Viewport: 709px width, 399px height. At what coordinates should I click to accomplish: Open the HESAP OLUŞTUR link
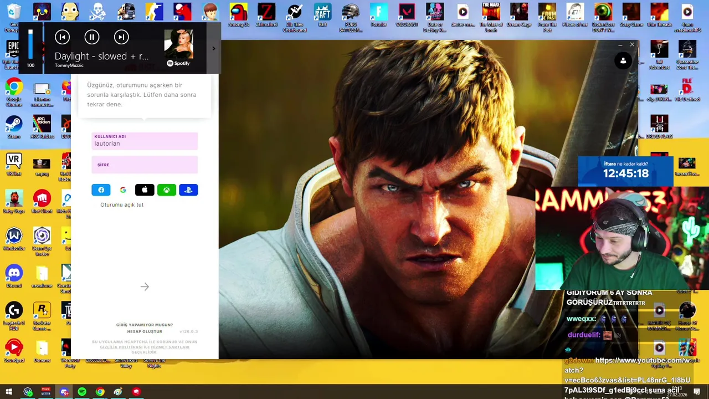[x=145, y=331]
